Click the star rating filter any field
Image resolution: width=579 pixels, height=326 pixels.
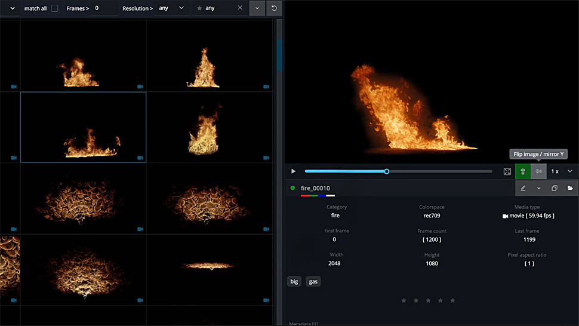click(x=220, y=8)
